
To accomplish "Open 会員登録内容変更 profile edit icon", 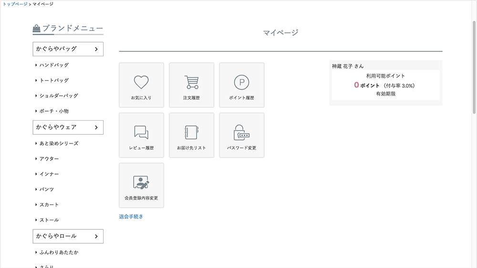I will tap(141, 183).
